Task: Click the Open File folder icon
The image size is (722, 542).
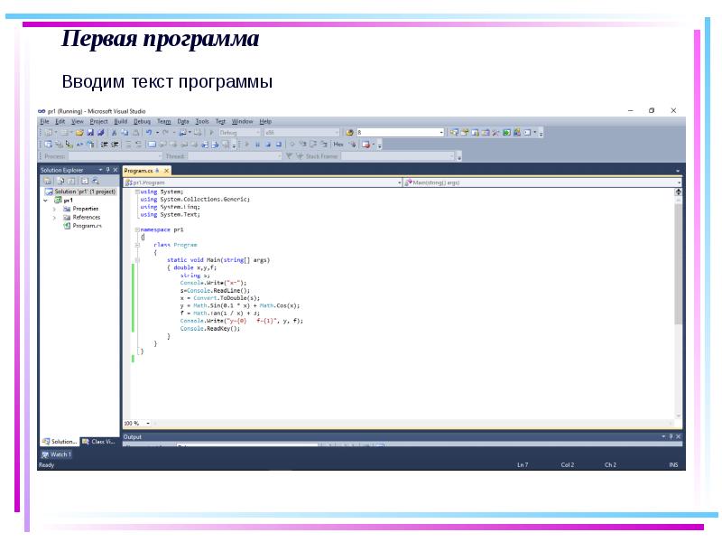Action: tap(79, 132)
